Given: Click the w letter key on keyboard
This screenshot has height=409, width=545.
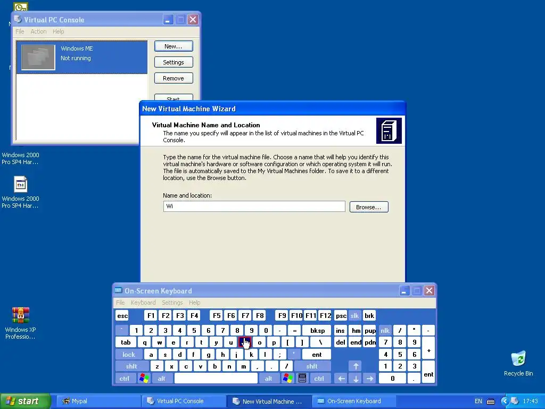Looking at the screenshot, I should (x=159, y=342).
